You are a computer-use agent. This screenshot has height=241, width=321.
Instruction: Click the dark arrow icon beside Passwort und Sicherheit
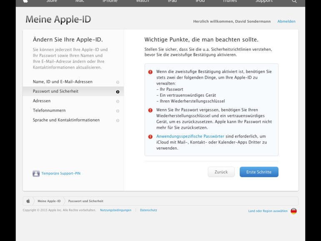coord(118,92)
